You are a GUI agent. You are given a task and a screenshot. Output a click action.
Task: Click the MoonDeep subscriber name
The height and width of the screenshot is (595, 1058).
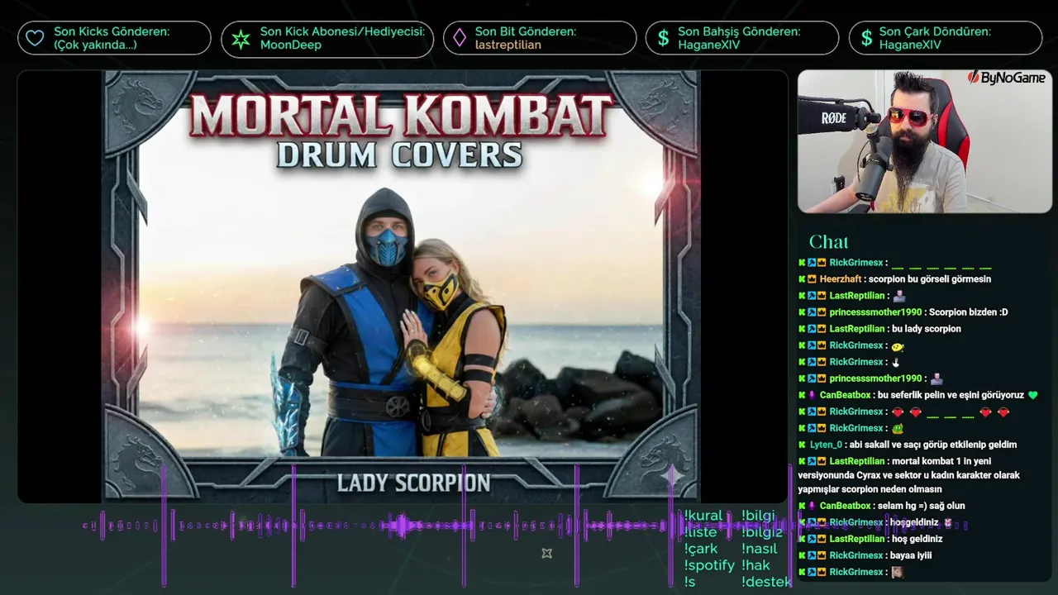point(290,45)
